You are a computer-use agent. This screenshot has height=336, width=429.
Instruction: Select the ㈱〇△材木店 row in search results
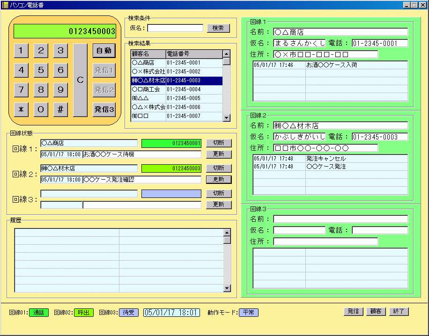pos(177,80)
